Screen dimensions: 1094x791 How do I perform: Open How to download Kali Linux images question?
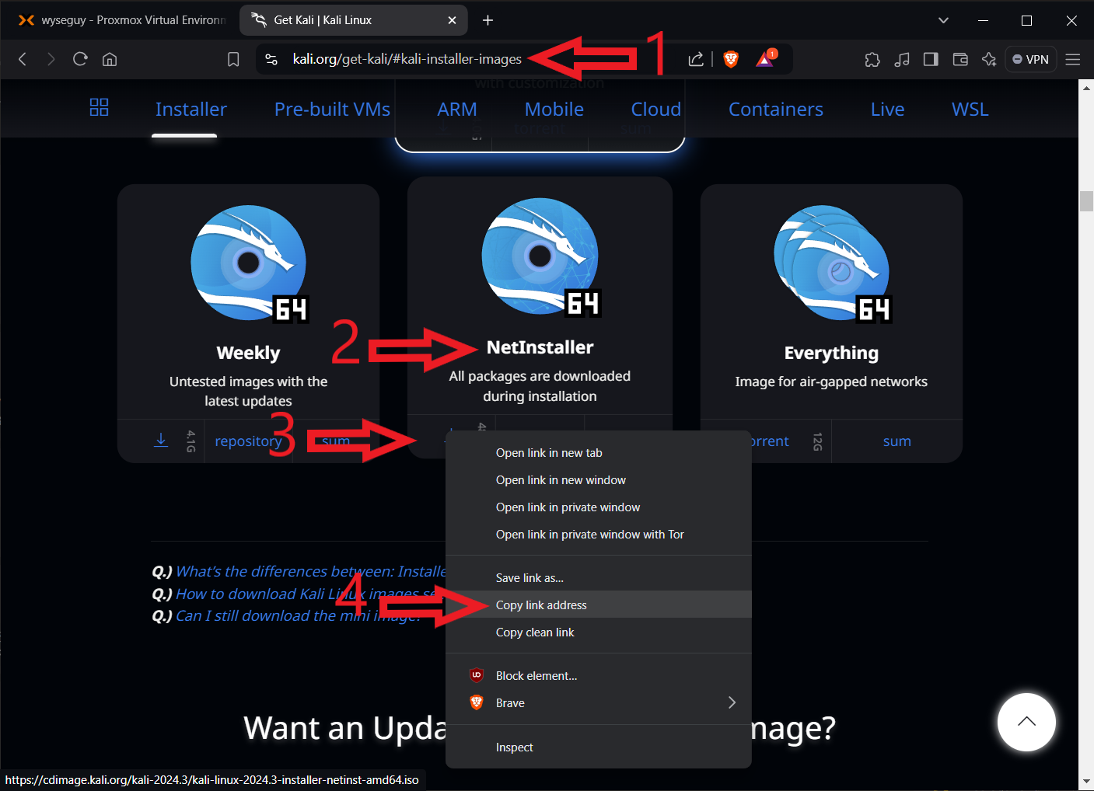[311, 594]
